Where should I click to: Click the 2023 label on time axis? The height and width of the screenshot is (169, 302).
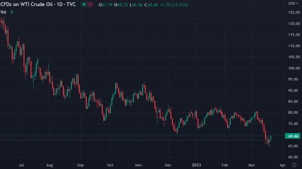[x=196, y=165]
